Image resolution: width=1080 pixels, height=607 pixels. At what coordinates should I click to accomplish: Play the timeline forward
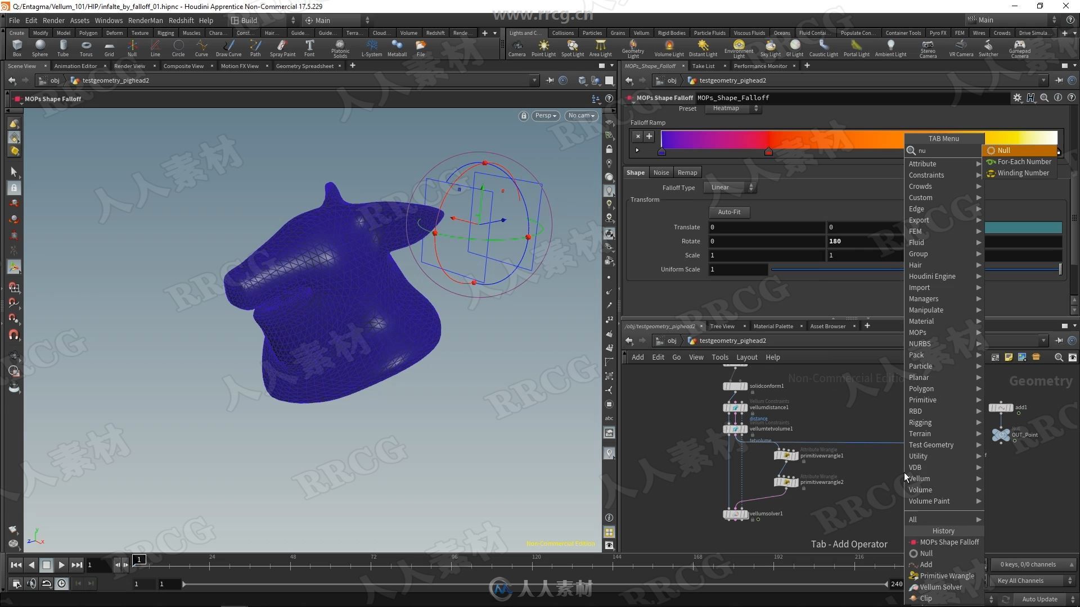pos(61,565)
